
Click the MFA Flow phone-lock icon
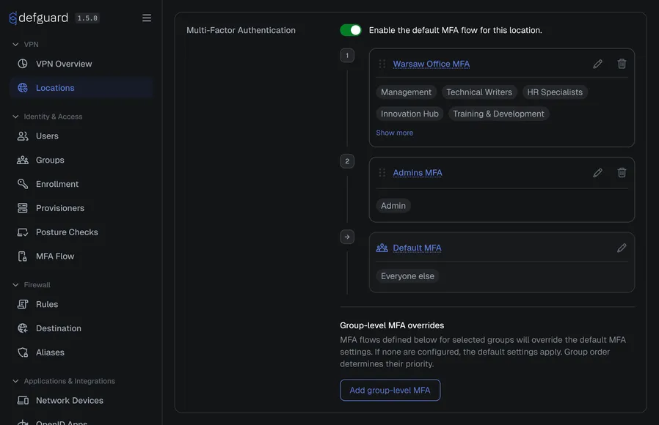(x=23, y=256)
